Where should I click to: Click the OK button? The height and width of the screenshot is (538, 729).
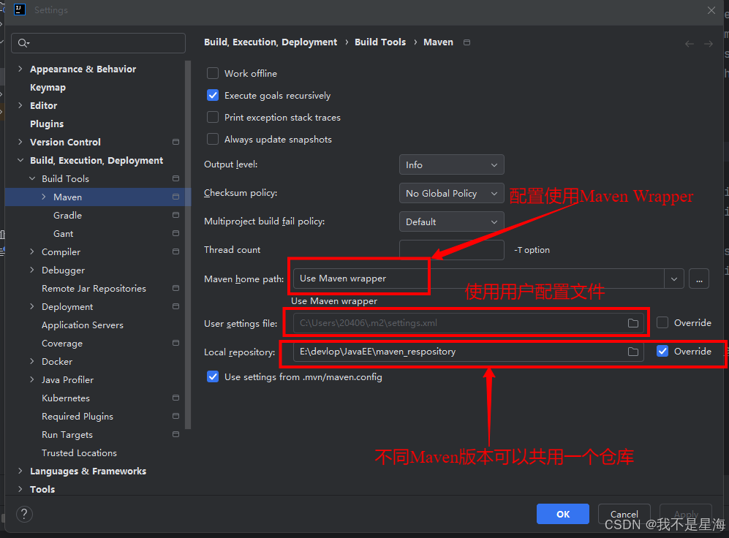click(562, 514)
